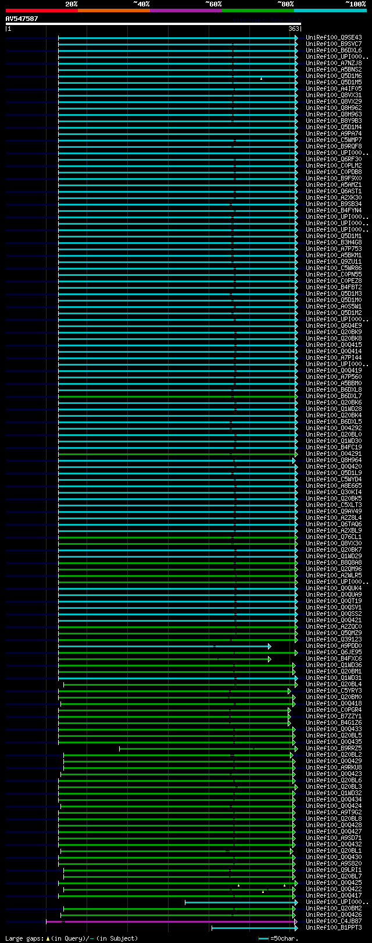Image resolution: width=372 pixels, height=943 pixels.
Task: Select the UniRef100_A8E665 label
Action: click(x=334, y=486)
